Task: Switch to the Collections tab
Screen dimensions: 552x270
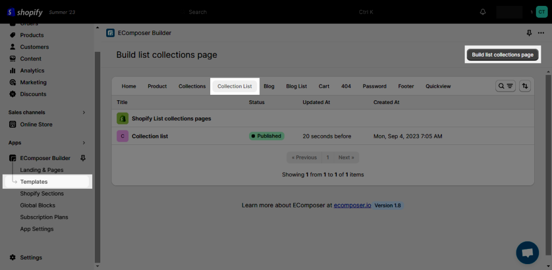Action: [192, 86]
